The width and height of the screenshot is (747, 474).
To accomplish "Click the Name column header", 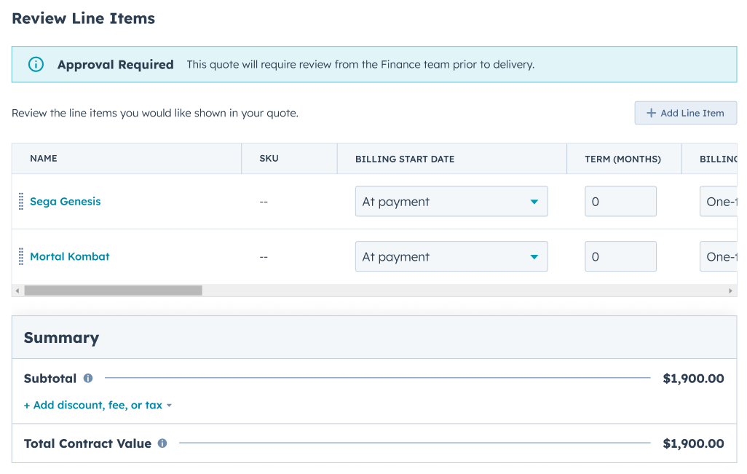I will pos(44,159).
